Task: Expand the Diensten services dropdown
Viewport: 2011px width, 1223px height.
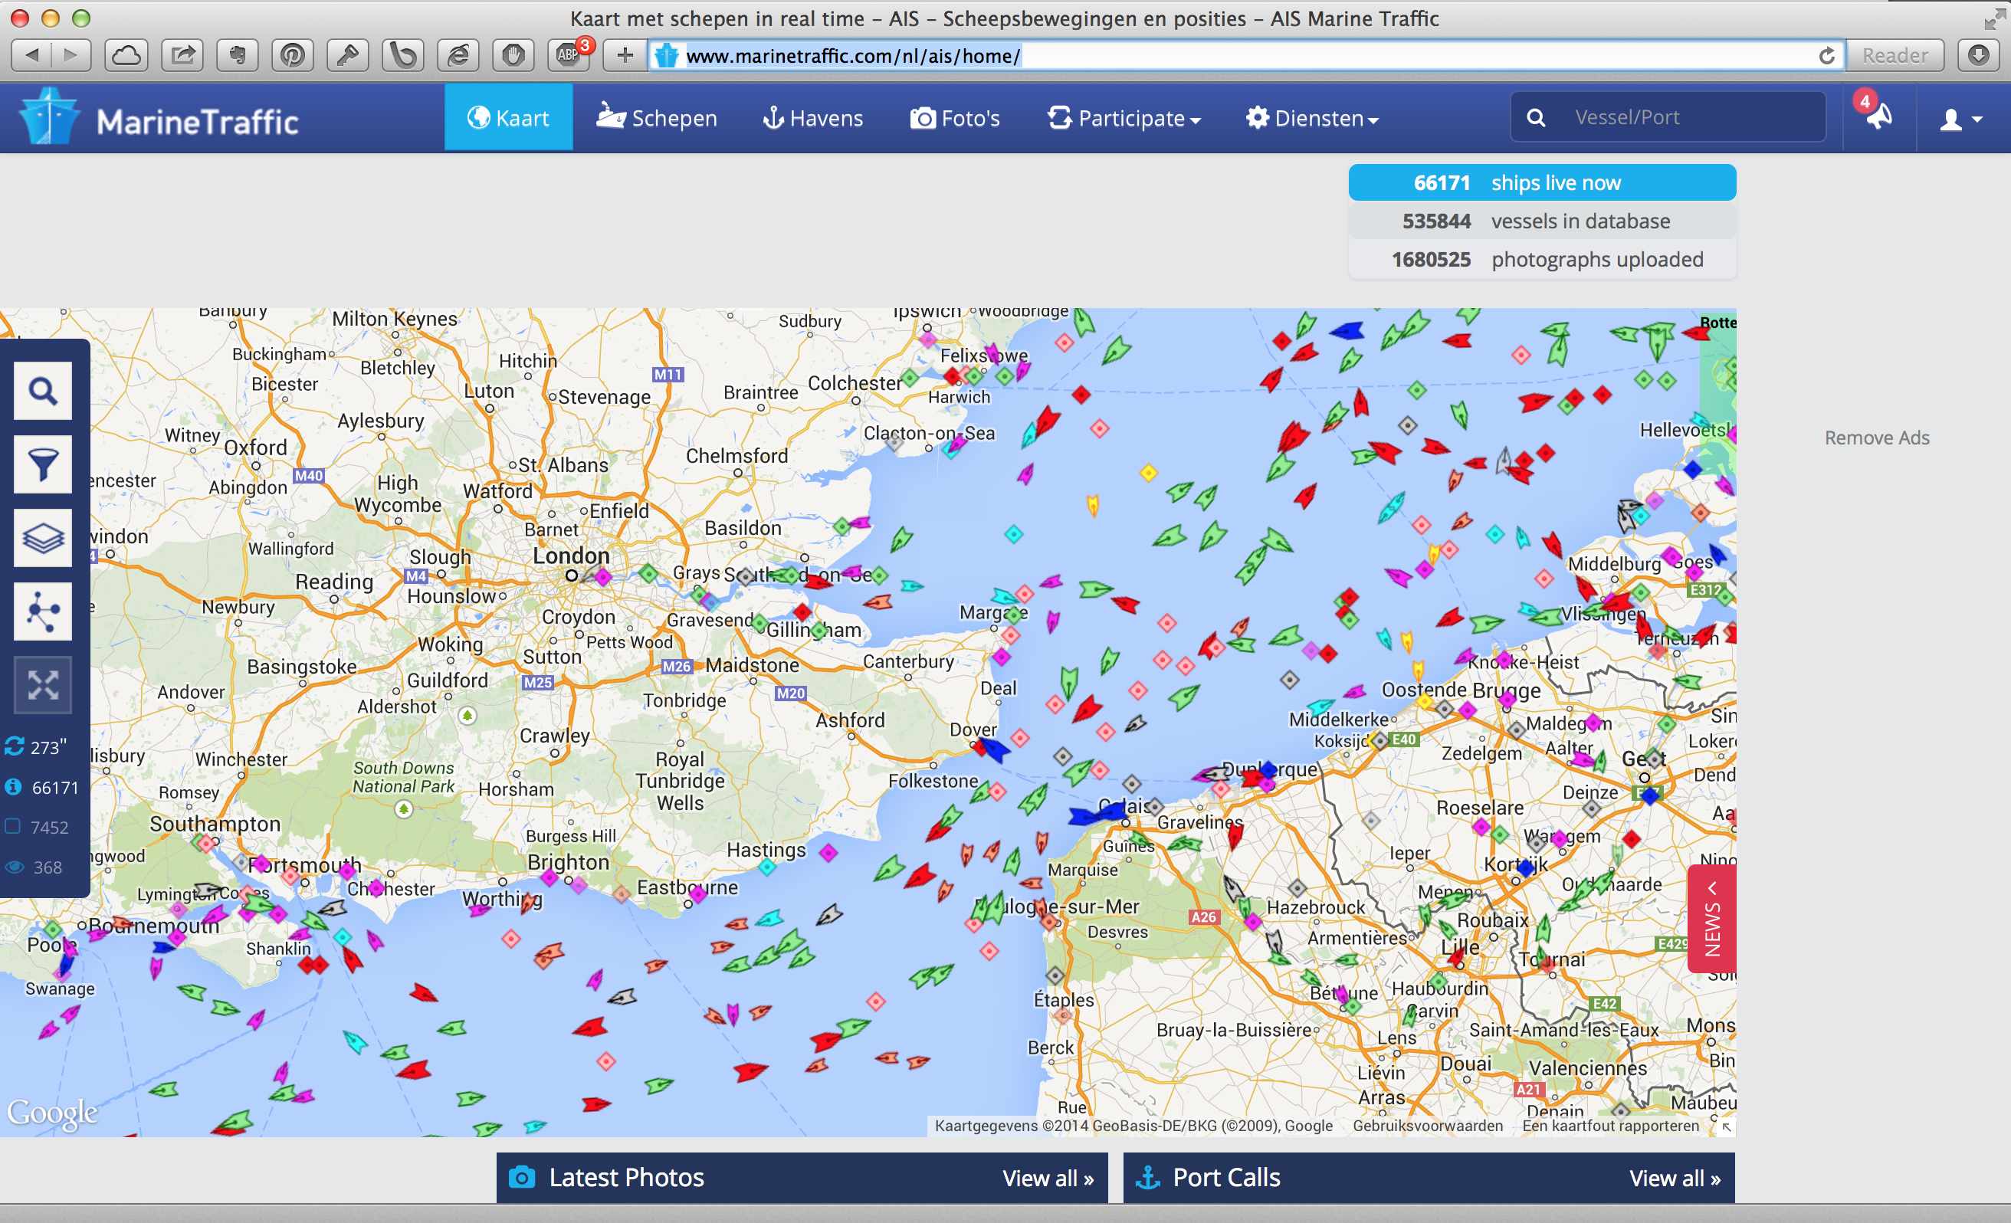Action: 1317,119
